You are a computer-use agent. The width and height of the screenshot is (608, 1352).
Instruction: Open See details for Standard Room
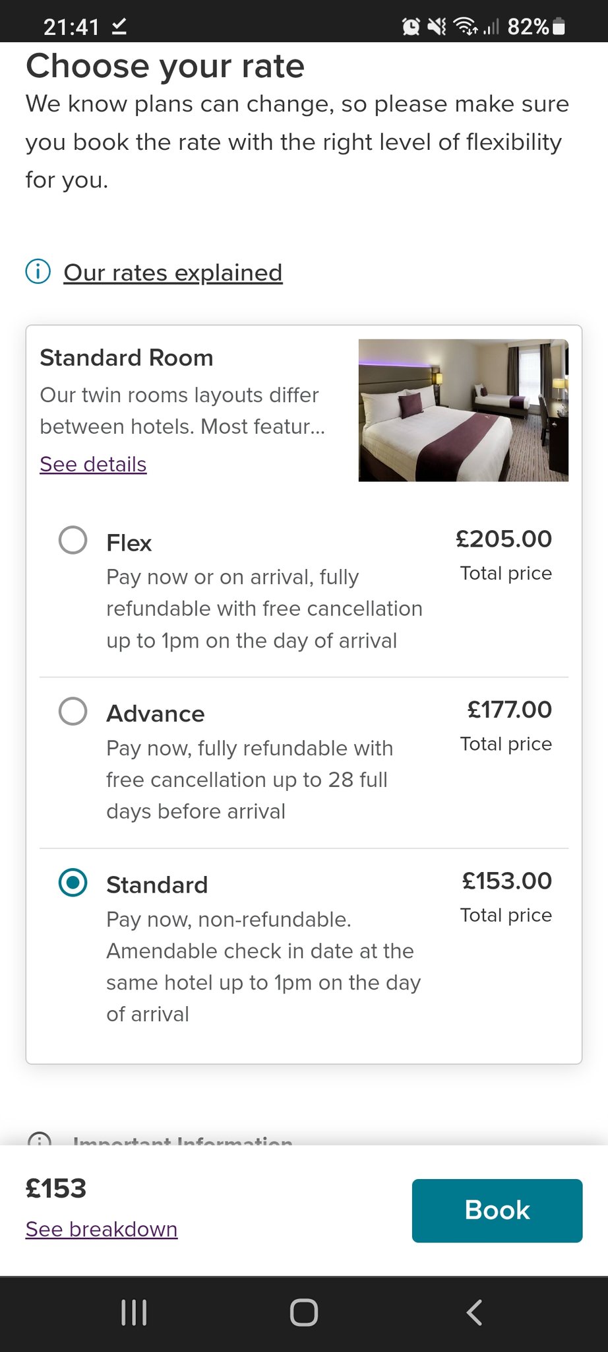93,464
